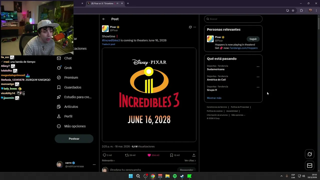Click the Postear button
Screen dimensions: 320x180
[74, 139]
